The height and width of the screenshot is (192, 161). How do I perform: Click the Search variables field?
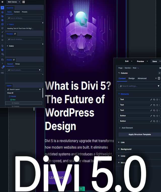[x=24, y=39]
